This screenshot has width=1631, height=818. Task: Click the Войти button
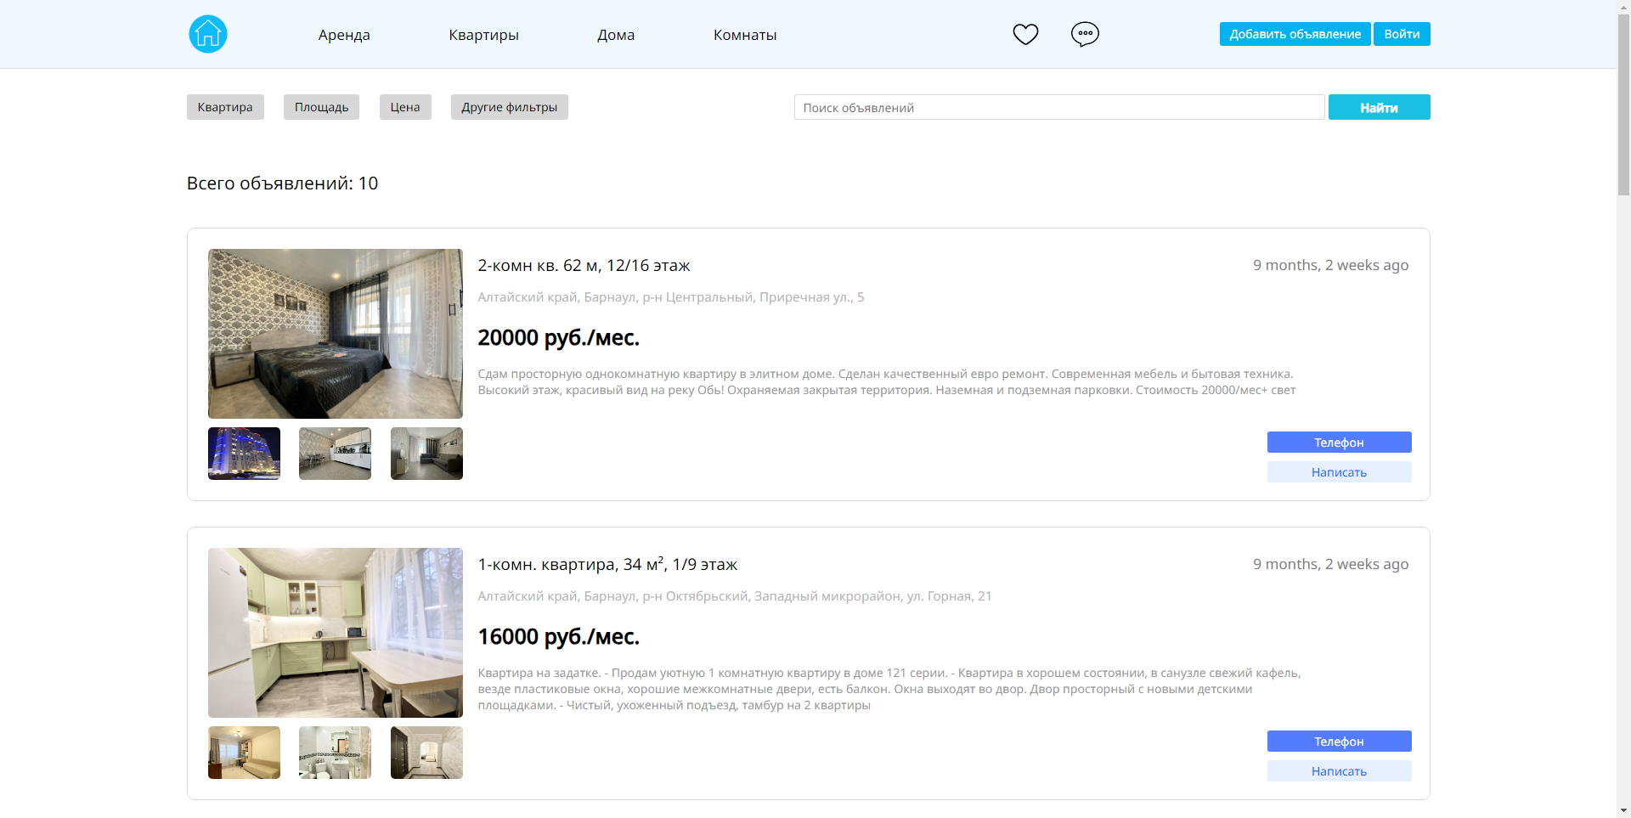point(1402,34)
